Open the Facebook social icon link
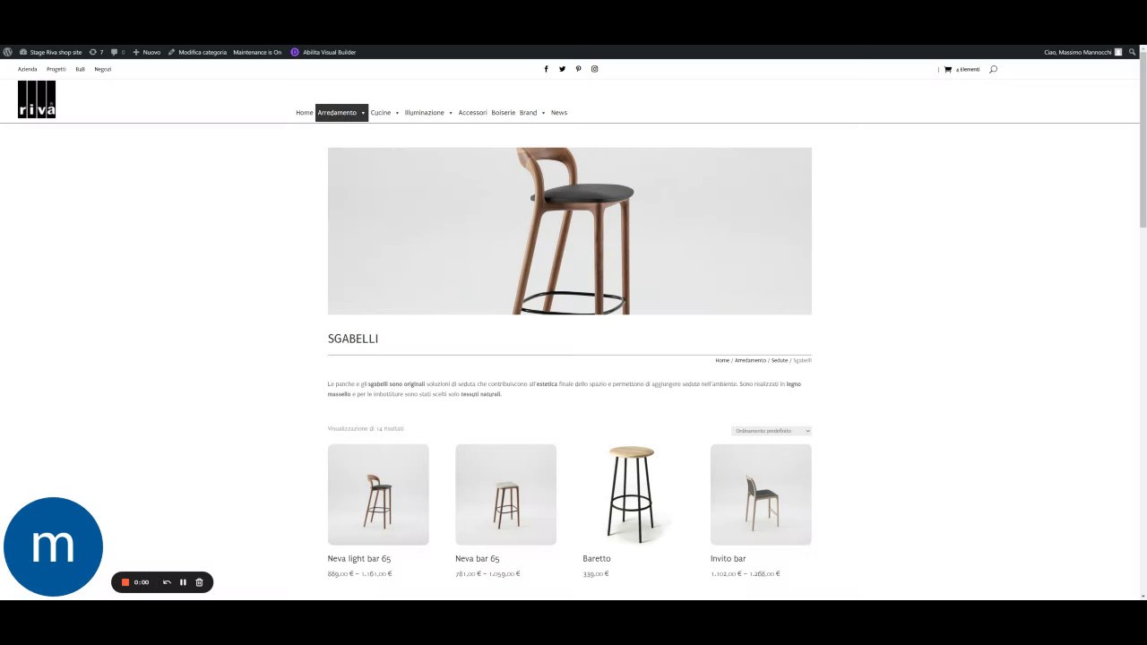The image size is (1147, 645). click(x=546, y=69)
